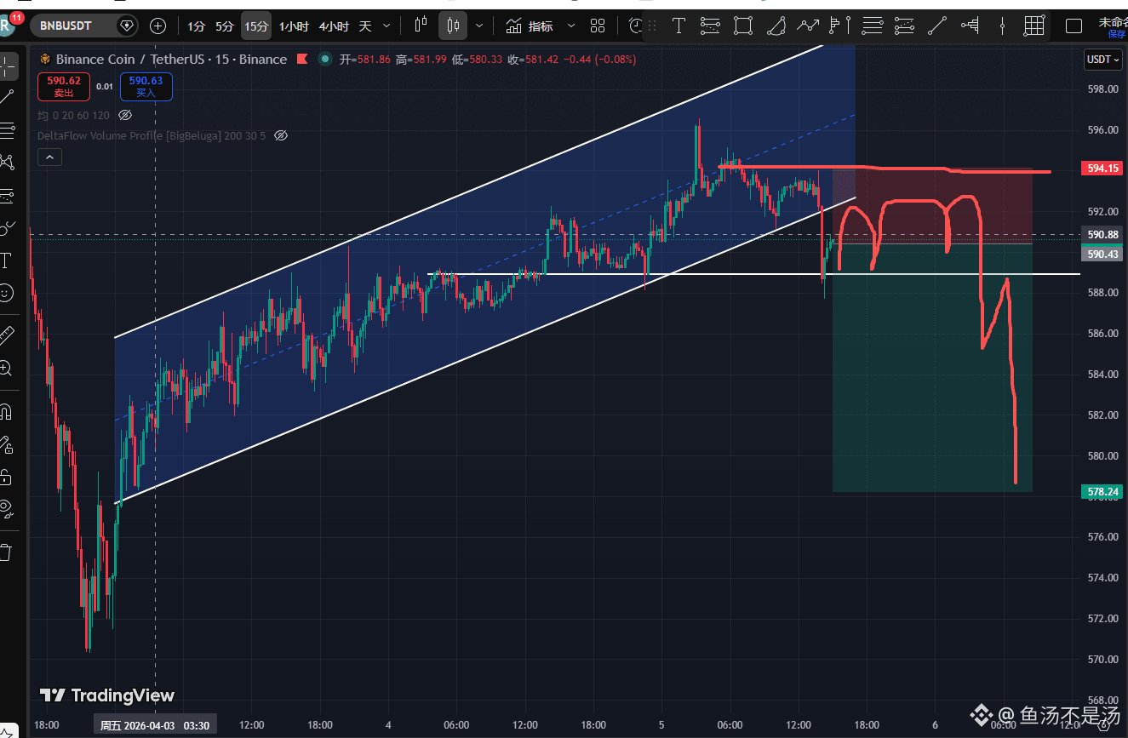Select the Fib retracement tool in floating toolbar
The height and width of the screenshot is (738, 1128).
click(710, 26)
